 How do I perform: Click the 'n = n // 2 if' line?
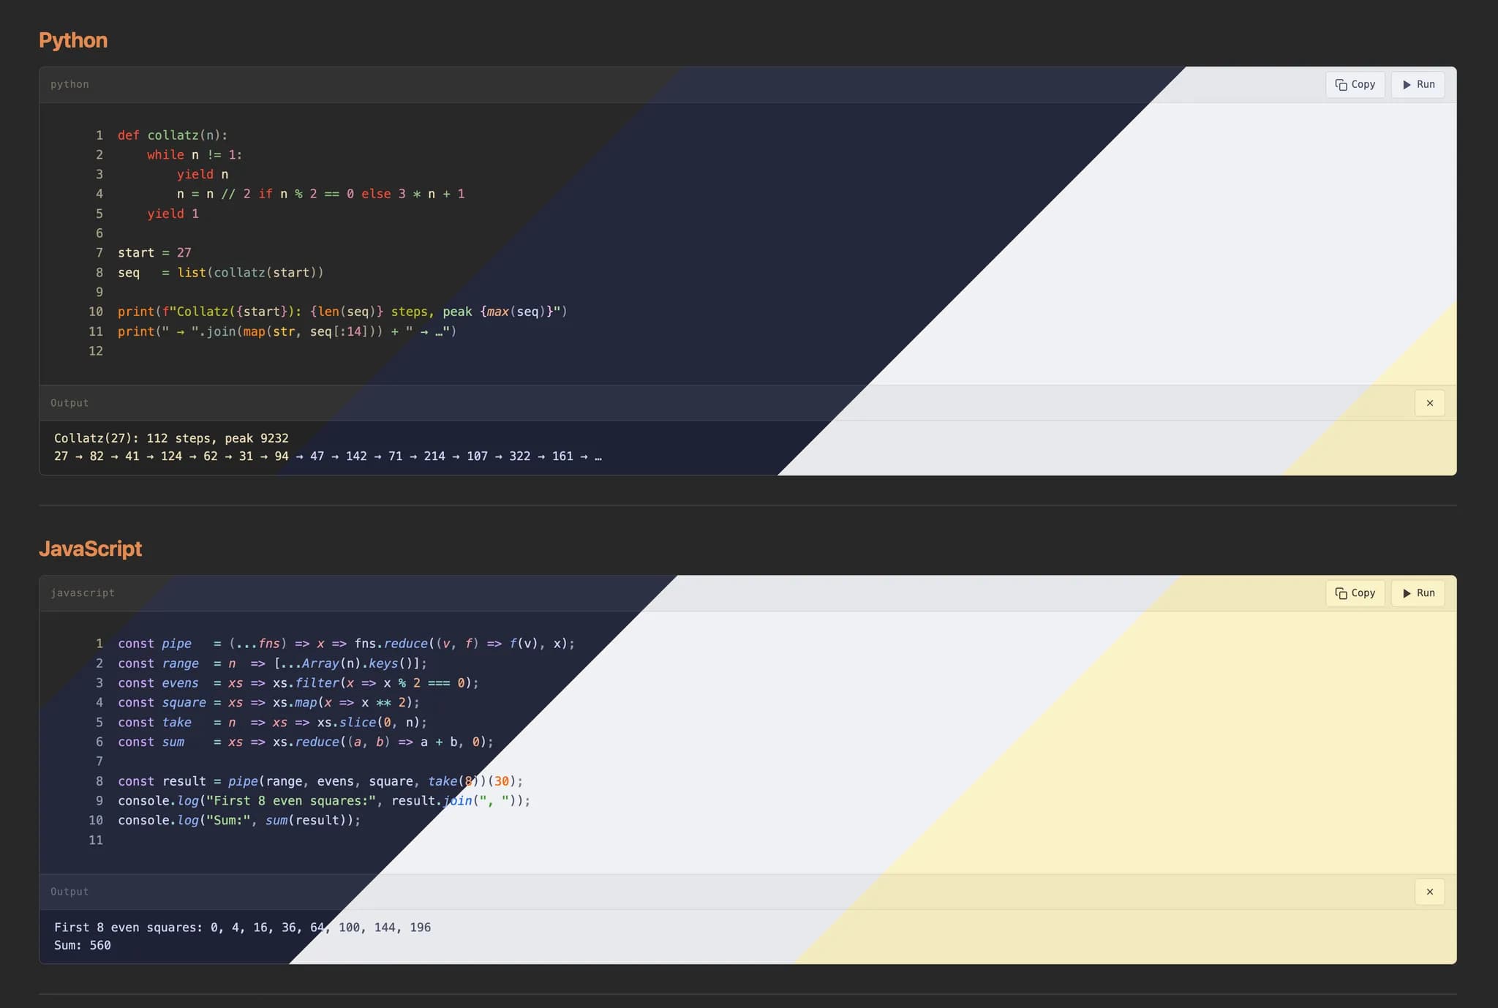pos(320,194)
